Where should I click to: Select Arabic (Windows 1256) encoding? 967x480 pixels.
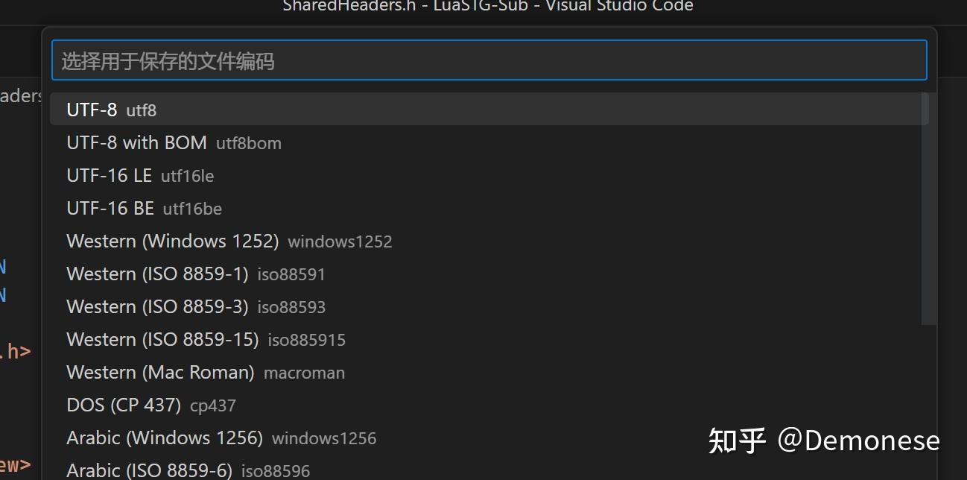[x=489, y=438]
